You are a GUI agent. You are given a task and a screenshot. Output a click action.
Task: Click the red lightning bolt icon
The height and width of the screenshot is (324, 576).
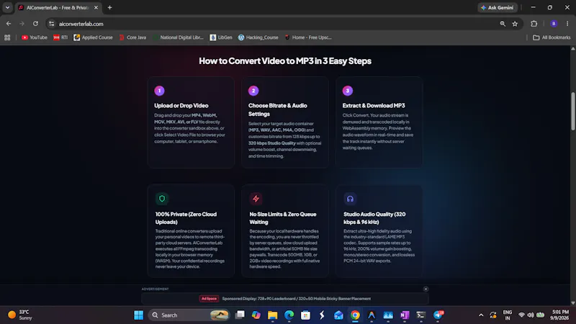click(256, 199)
